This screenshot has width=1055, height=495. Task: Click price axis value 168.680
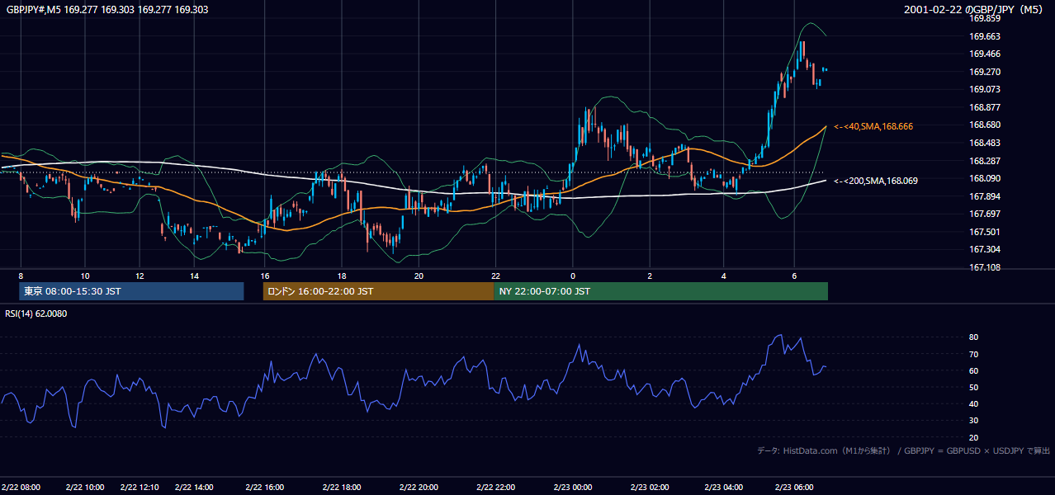click(985, 125)
